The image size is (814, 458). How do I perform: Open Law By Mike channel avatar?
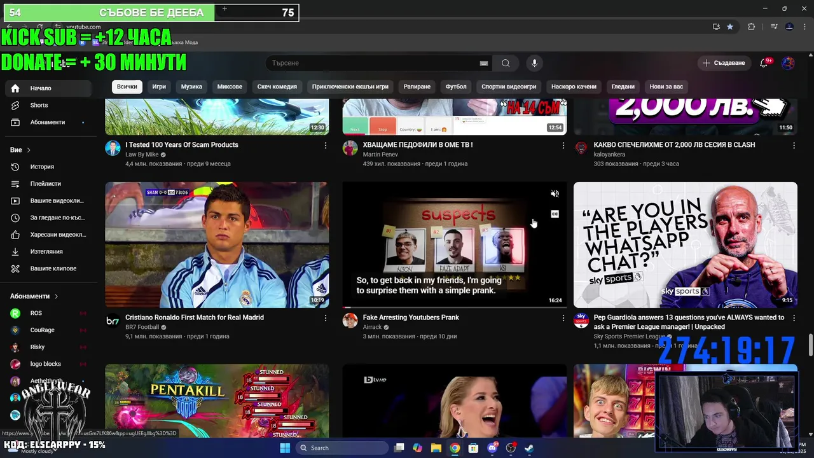(113, 148)
